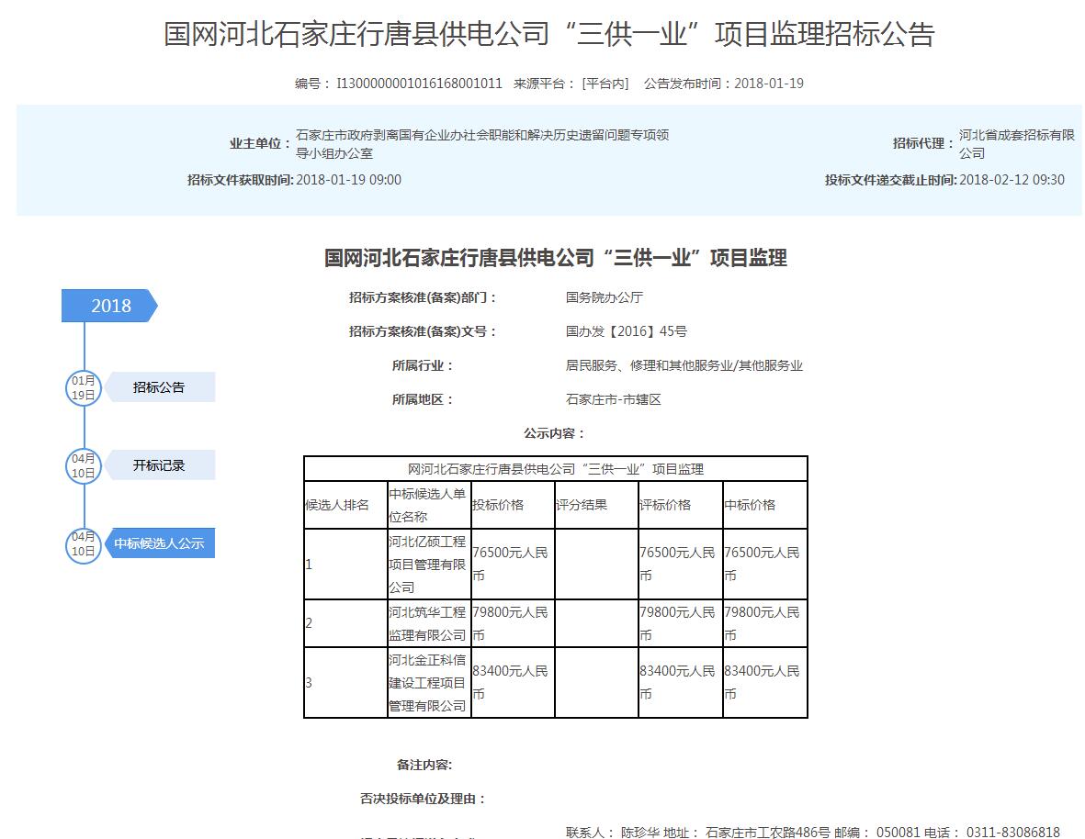Click the 76500元人民币 cell under 投标价格
This screenshot has height=839, width=1085.
pyautogui.click(x=513, y=565)
